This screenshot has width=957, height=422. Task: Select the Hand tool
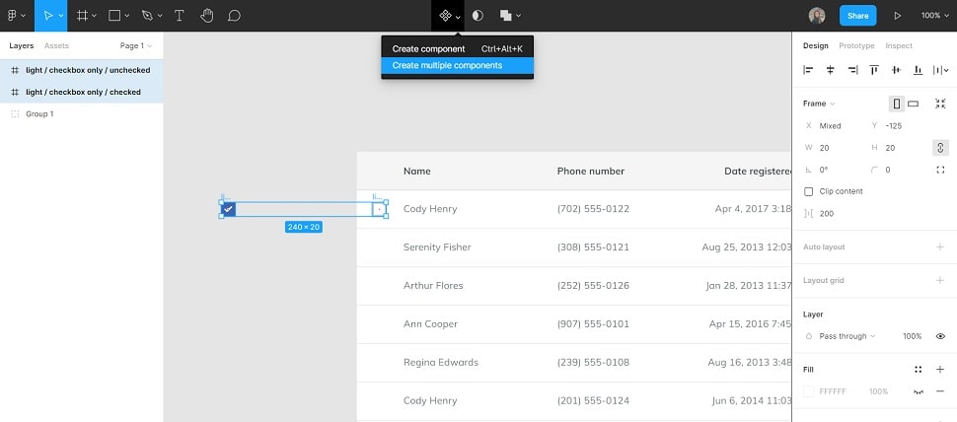coord(207,16)
